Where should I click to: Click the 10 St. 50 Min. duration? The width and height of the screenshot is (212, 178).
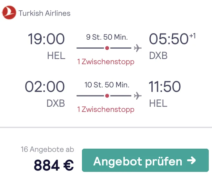107,85
